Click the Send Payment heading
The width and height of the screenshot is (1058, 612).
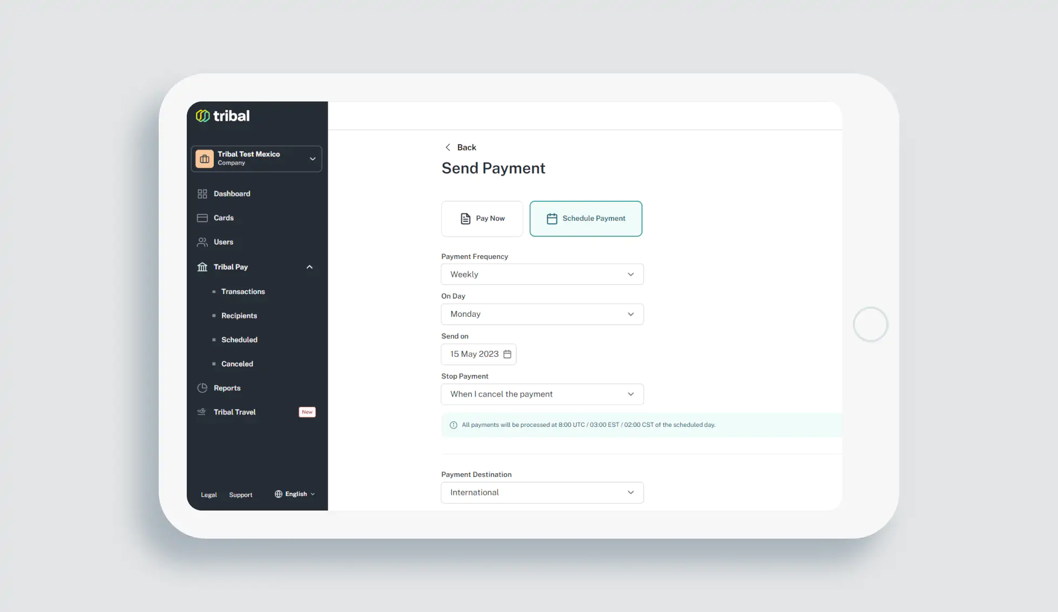click(x=493, y=168)
